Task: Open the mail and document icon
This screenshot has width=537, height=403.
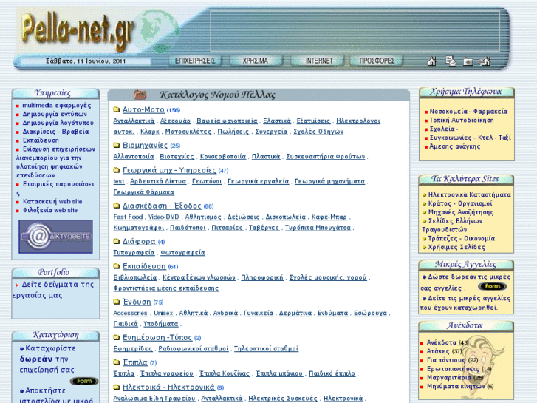Action: [x=451, y=61]
